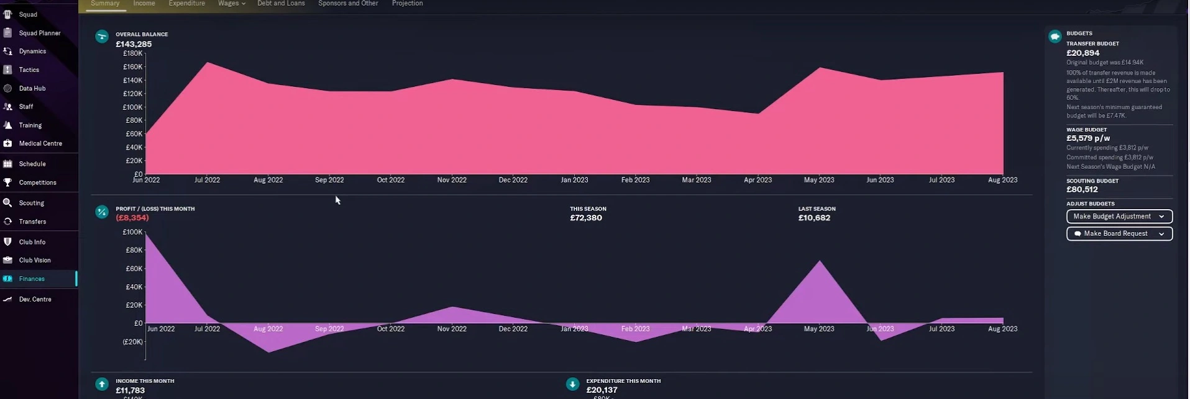Open the Projection tab
This screenshot has height=399, width=1190.
[407, 4]
